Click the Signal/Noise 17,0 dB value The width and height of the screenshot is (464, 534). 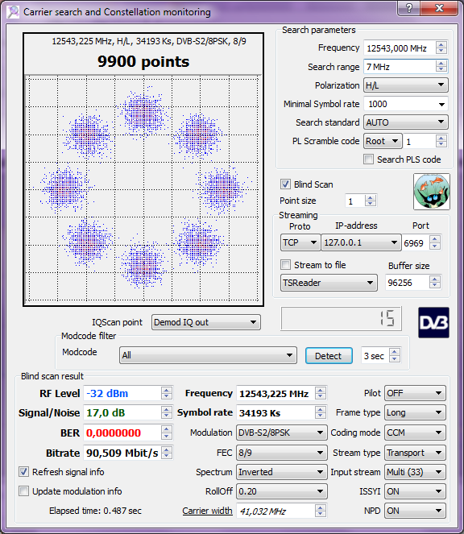[x=106, y=412]
